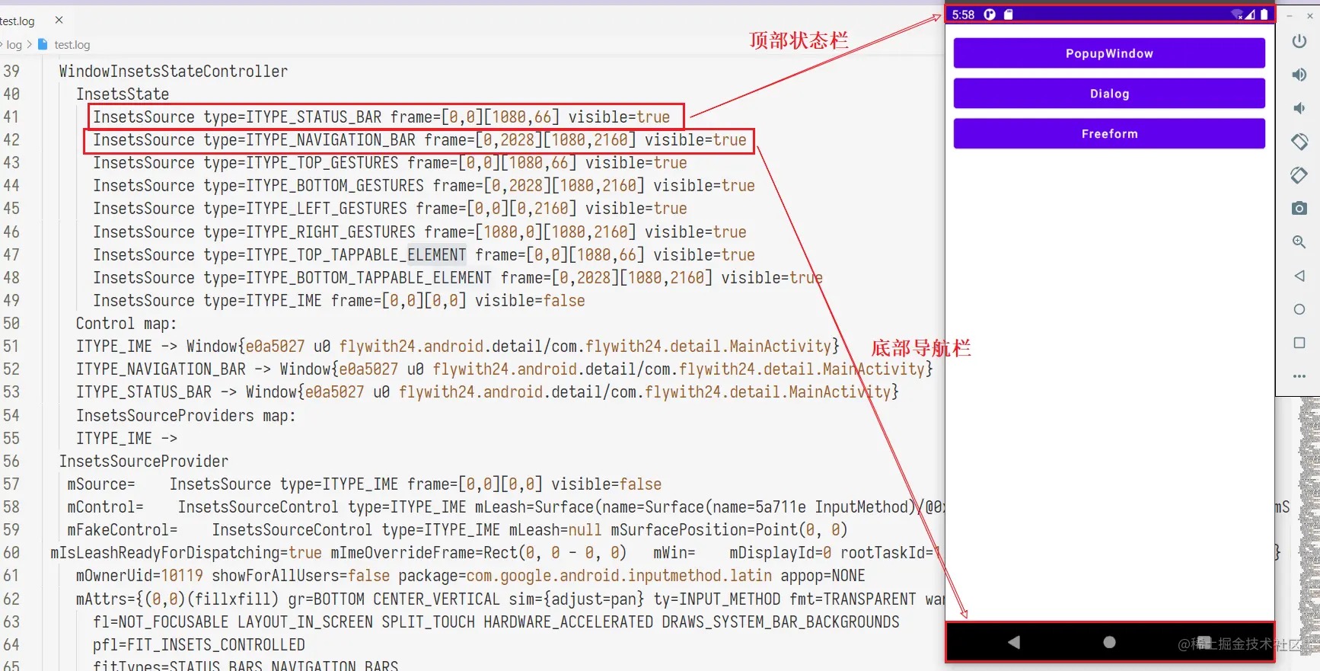
Task: Select the test.log editor tab
Action: pyautogui.click(x=18, y=21)
